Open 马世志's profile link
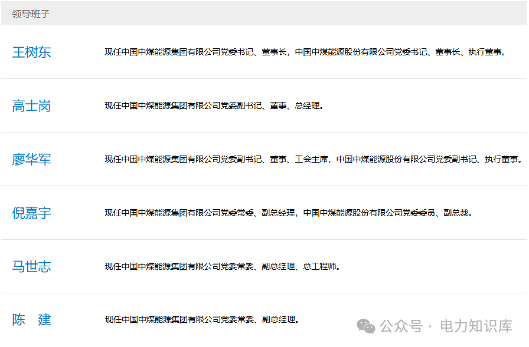This screenshot has height=347, width=529. [32, 266]
